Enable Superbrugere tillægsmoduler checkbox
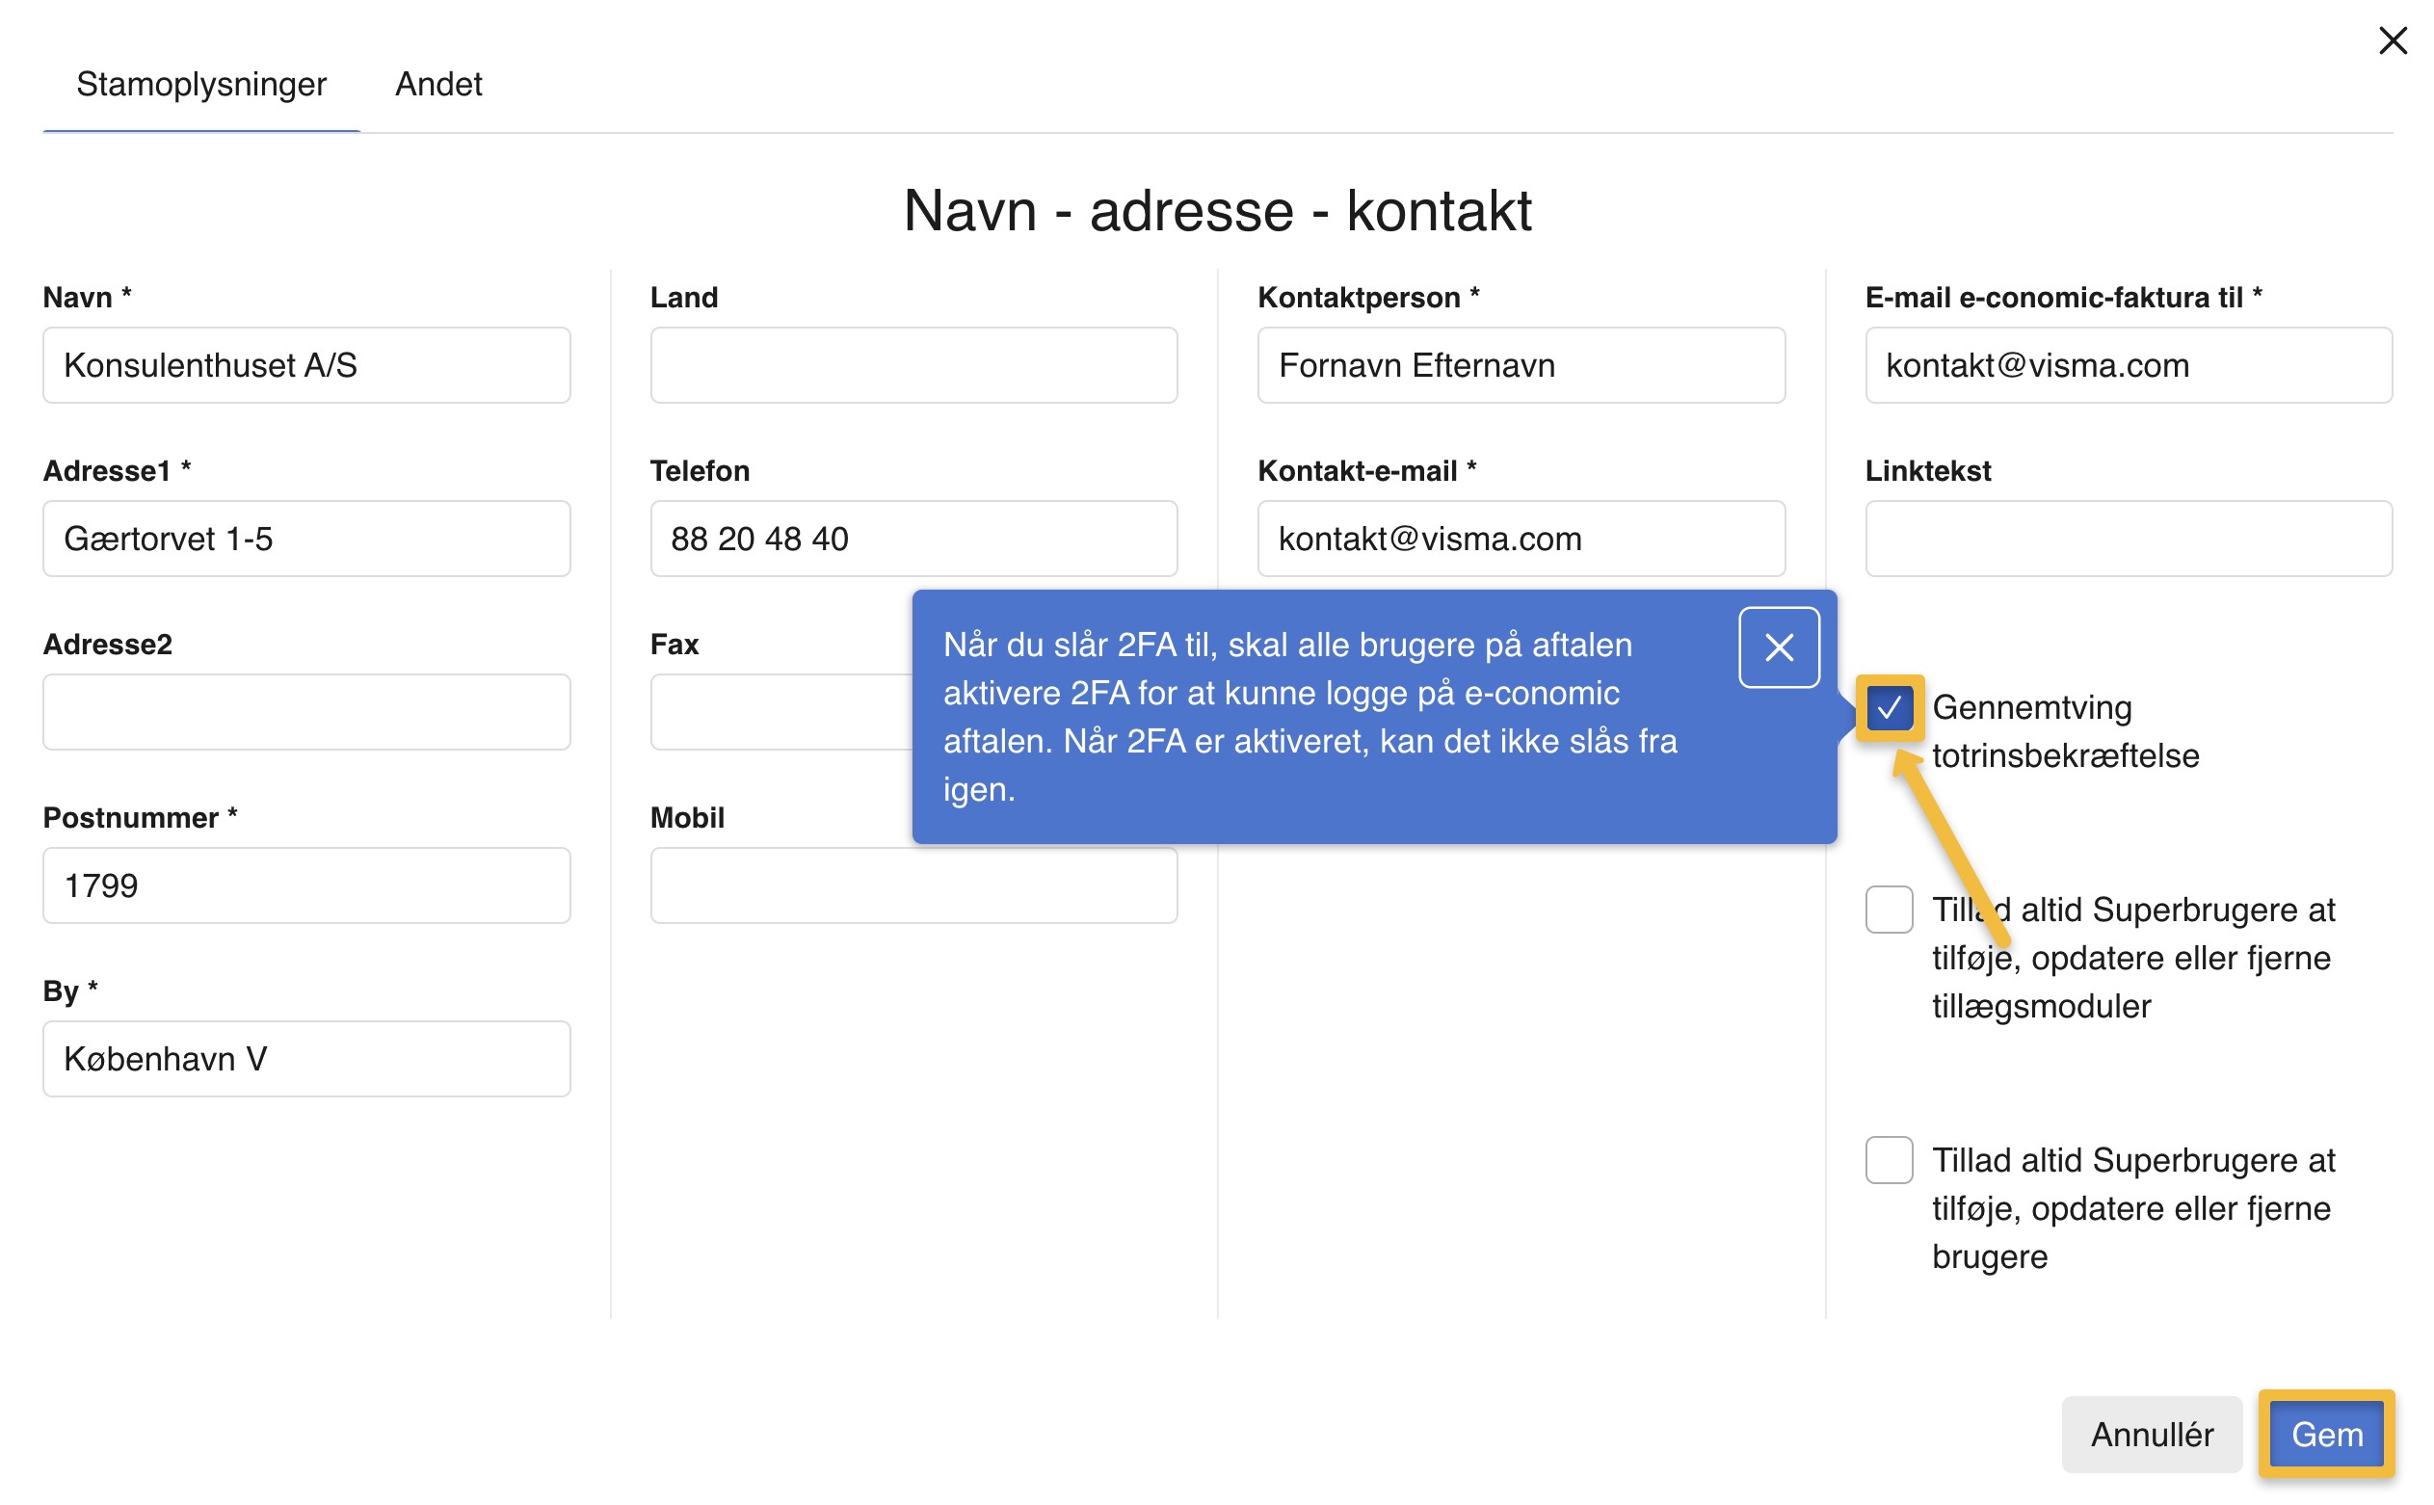Image resolution: width=2434 pixels, height=1505 pixels. tap(1889, 909)
